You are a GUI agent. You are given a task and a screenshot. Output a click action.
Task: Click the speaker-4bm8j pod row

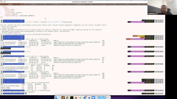tap(24, 87)
